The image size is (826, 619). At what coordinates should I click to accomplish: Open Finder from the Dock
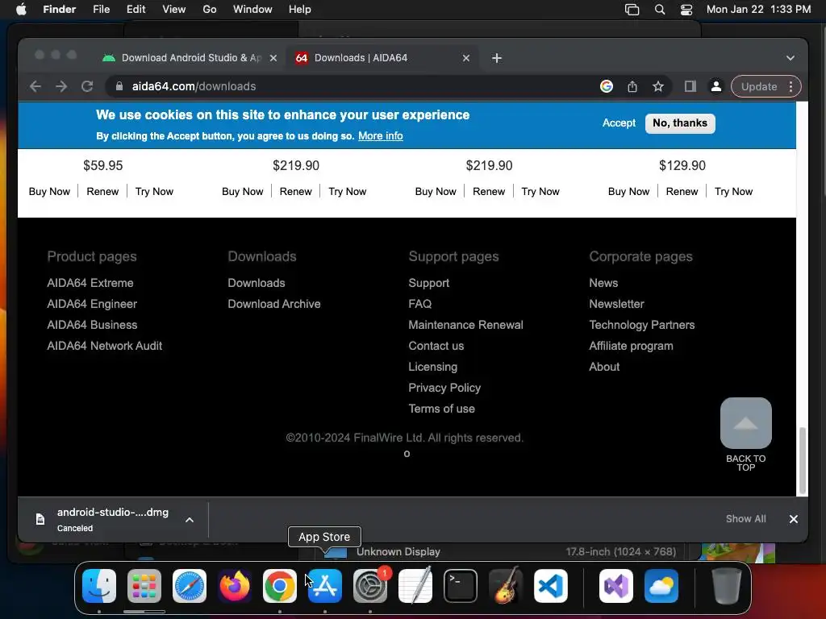tap(99, 586)
